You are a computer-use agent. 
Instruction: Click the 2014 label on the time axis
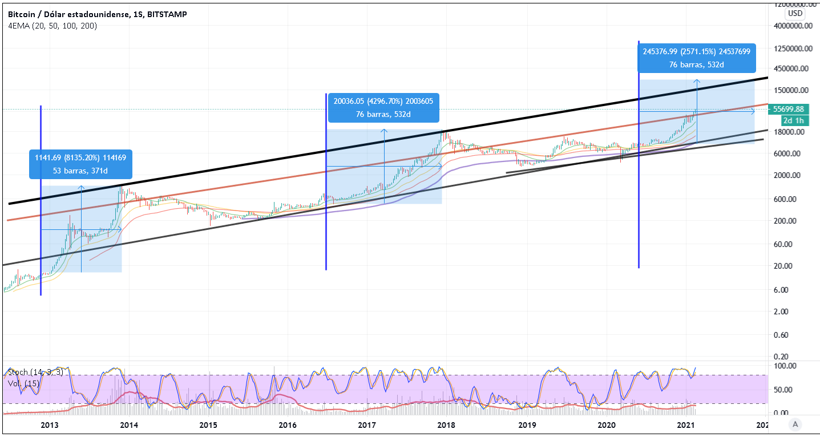(129, 425)
